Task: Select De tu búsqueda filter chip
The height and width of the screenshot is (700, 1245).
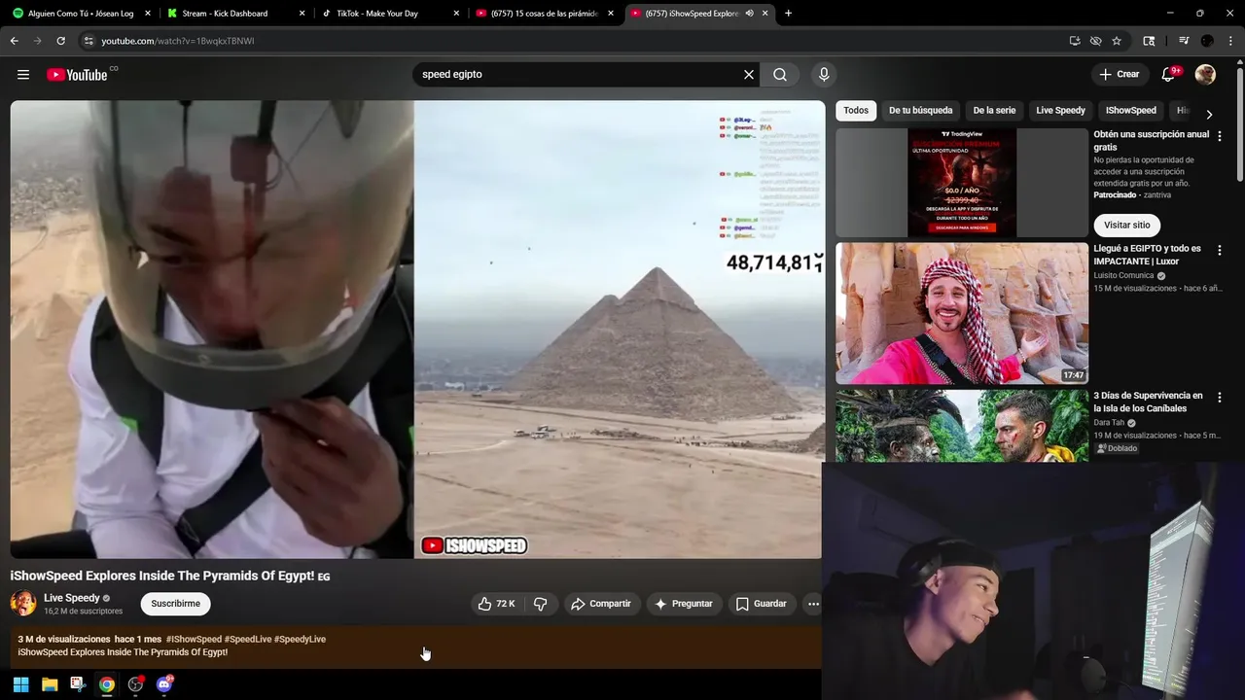Action: (x=920, y=111)
